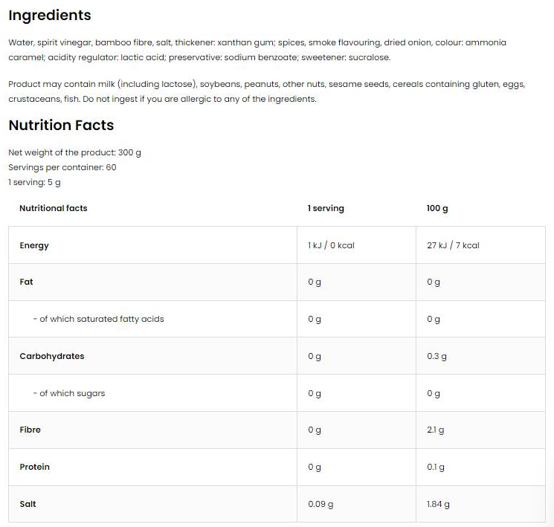Click the net weight 300 g line

[74, 152]
